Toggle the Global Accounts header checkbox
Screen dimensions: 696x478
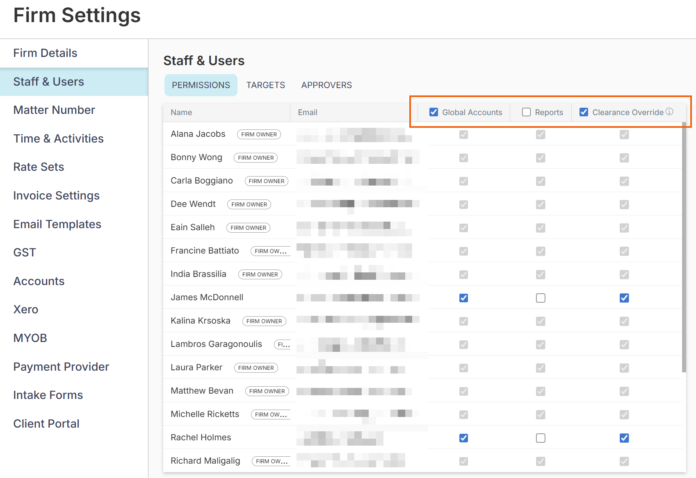click(434, 112)
